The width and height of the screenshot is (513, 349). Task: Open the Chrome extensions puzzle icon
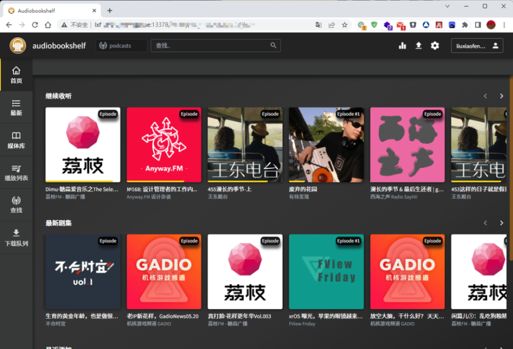[x=465, y=25]
